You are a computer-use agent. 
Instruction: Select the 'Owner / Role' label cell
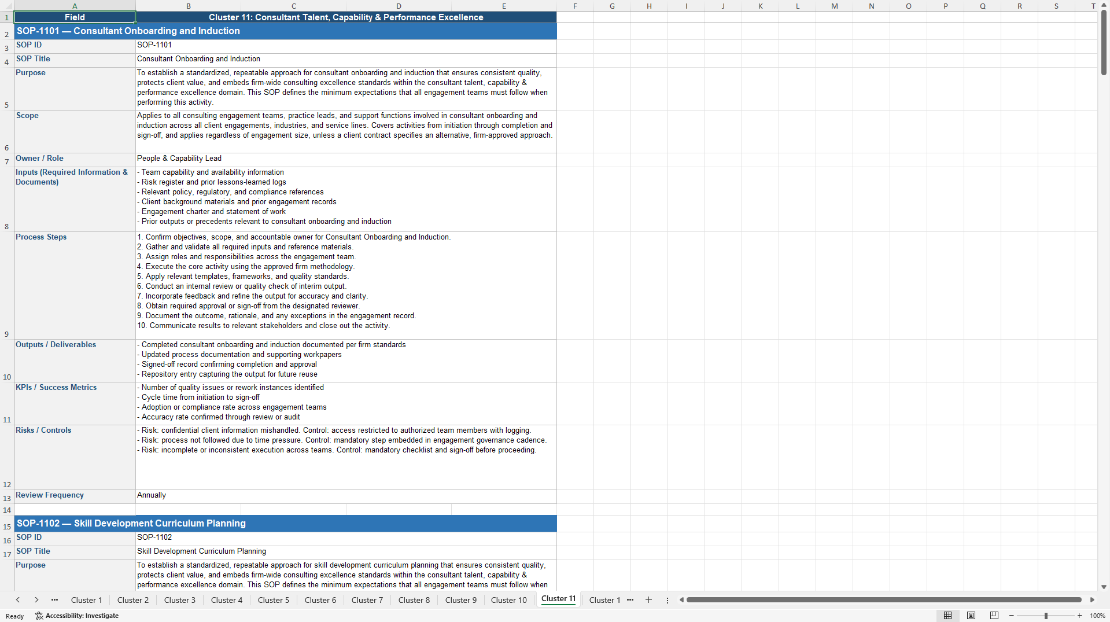75,160
